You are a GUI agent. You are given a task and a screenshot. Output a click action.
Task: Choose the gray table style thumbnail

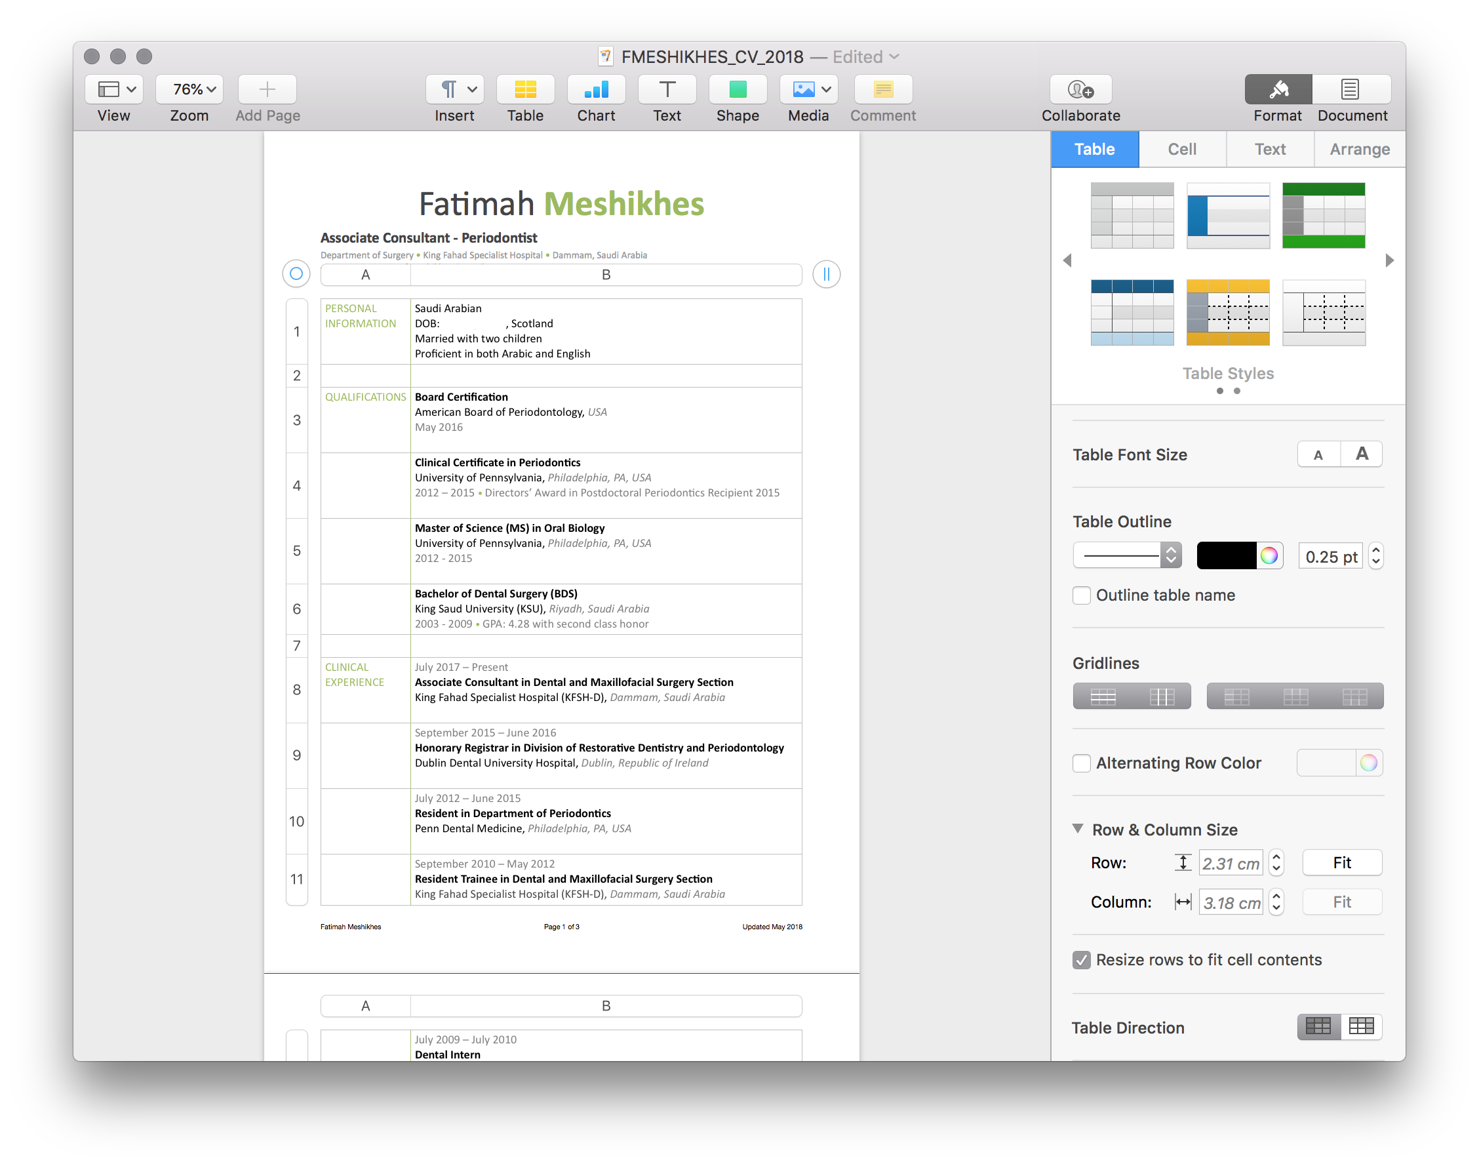[x=1132, y=215]
